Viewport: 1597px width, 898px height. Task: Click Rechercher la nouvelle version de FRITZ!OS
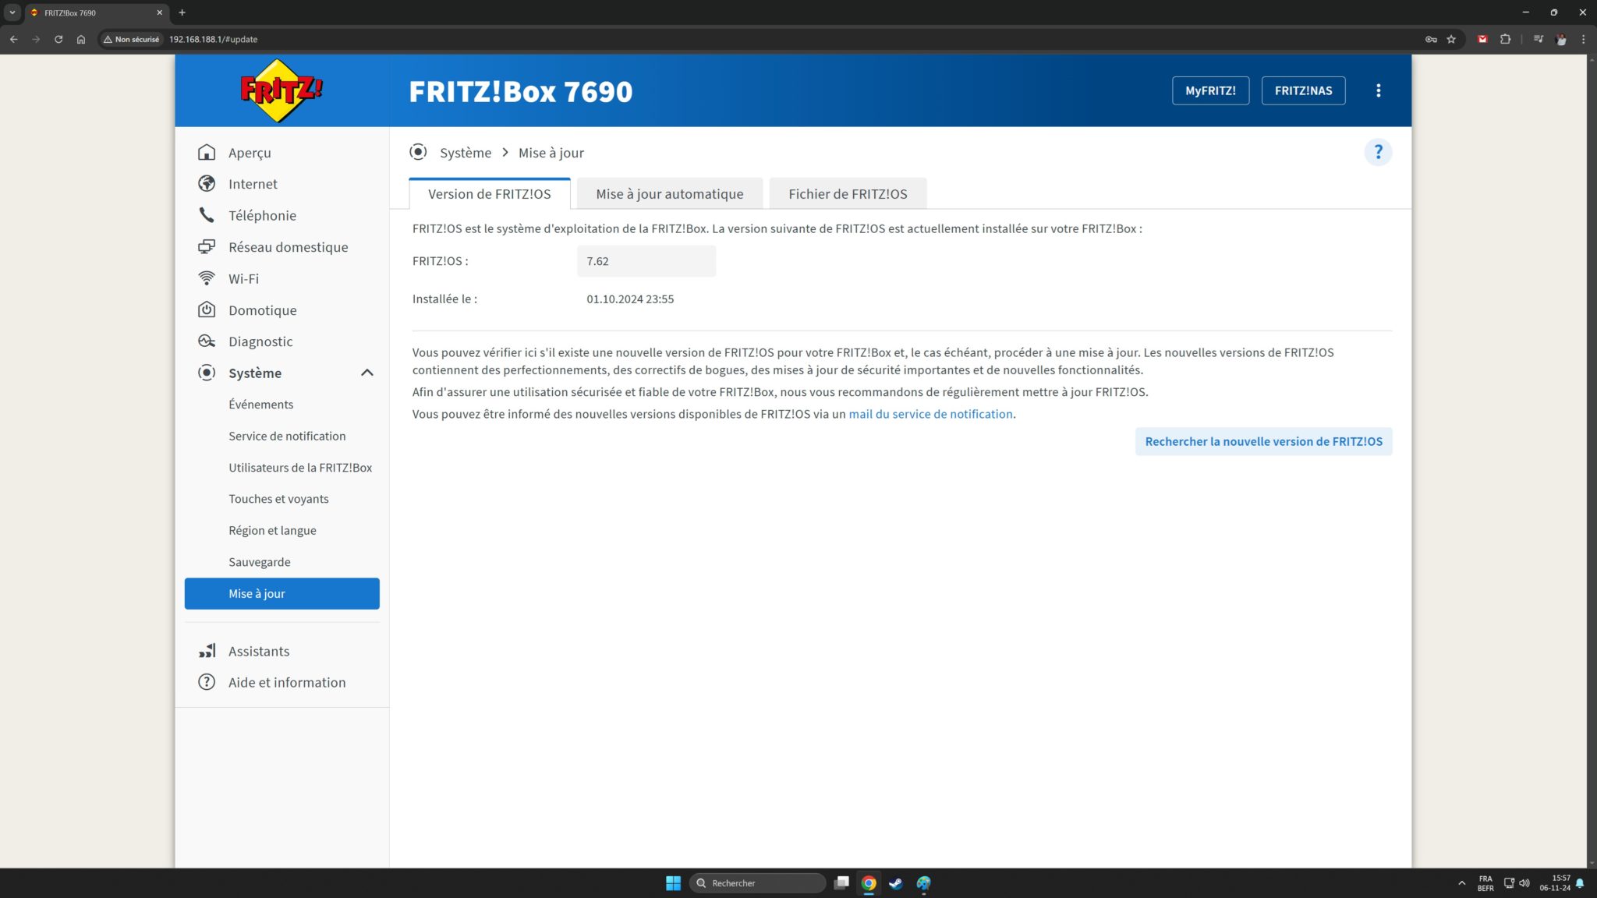click(x=1263, y=441)
